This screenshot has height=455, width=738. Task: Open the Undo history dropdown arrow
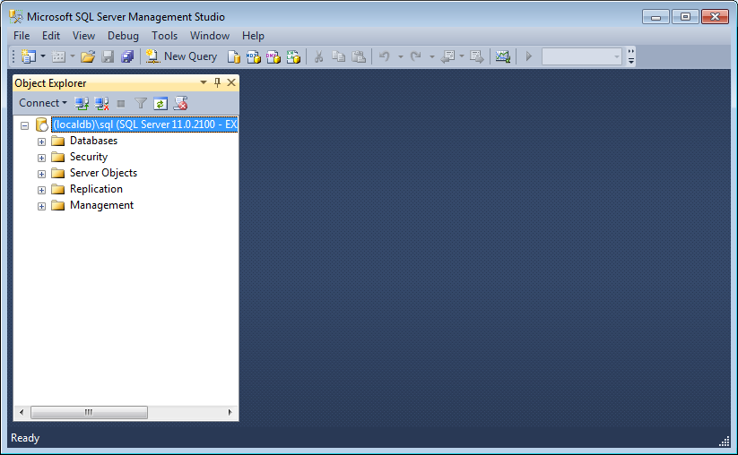pyautogui.click(x=401, y=57)
